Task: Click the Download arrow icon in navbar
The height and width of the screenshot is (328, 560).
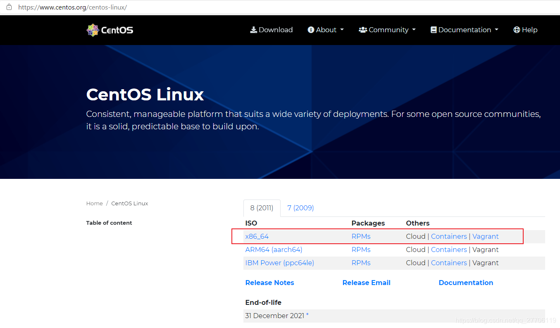Action: [x=253, y=30]
